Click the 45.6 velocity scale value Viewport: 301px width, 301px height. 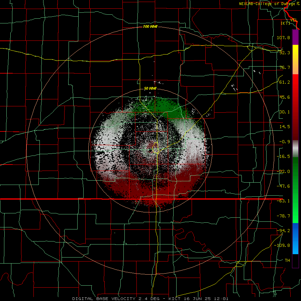[285, 97]
